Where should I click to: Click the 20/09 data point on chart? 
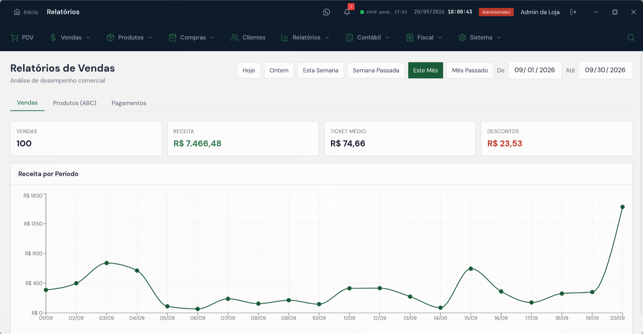pyautogui.click(x=623, y=207)
